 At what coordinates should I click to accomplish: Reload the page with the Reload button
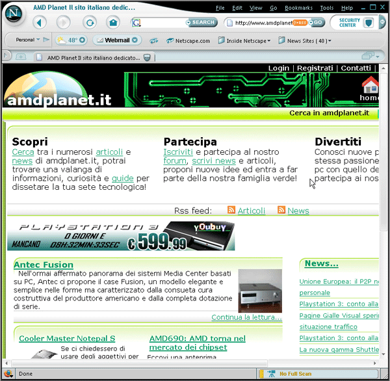coord(90,23)
